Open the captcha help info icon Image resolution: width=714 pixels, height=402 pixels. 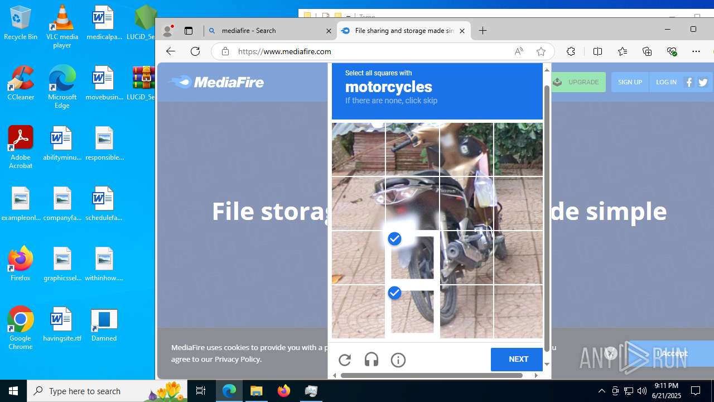(398, 360)
